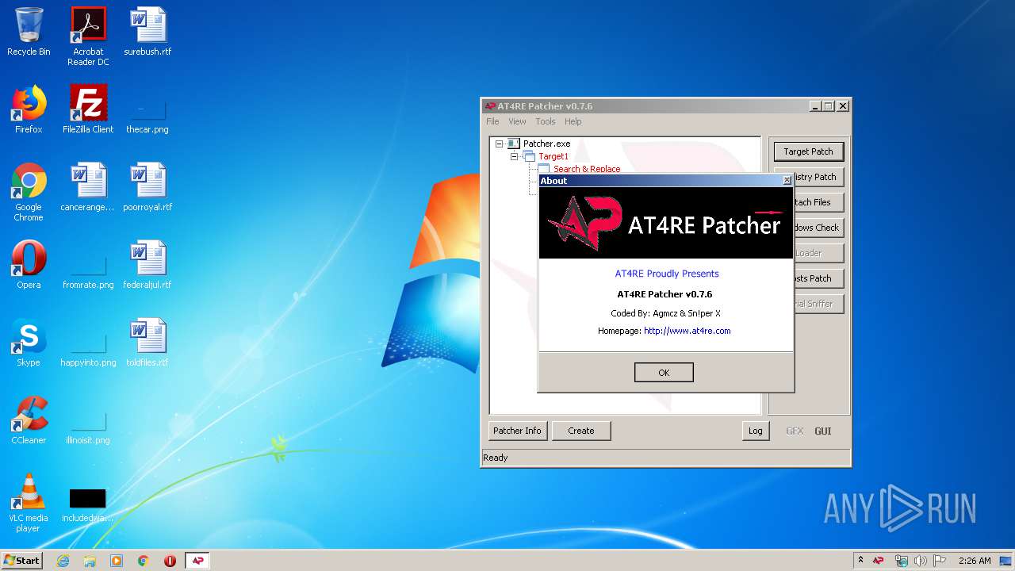Select toldfiles.rtf desktop file
The height and width of the screenshot is (571, 1015).
coord(147,343)
